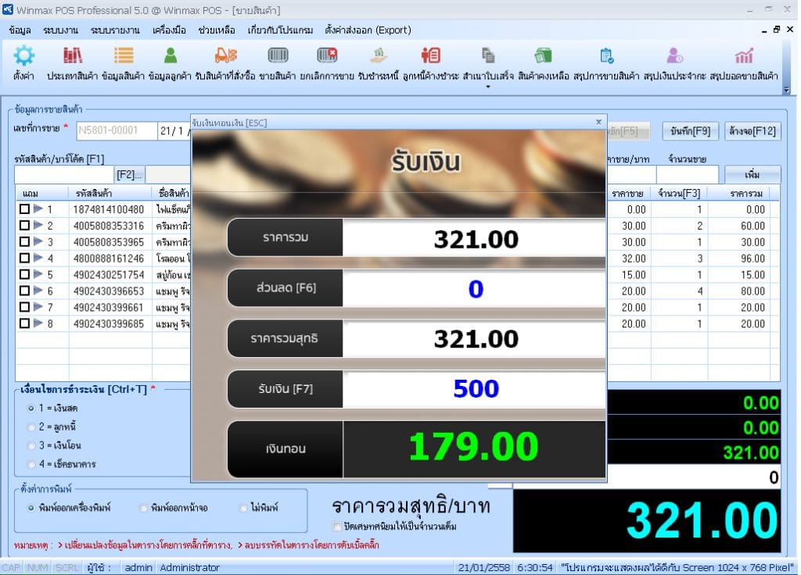Expand dropdown arrow under สำเนาใบเสร็จ
This screenshot has width=801, height=575.
488,87
